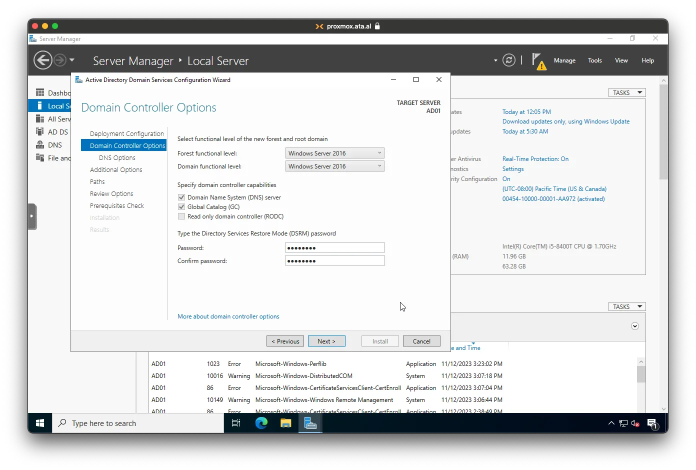Click the Server Manager back arrow

[x=42, y=60]
